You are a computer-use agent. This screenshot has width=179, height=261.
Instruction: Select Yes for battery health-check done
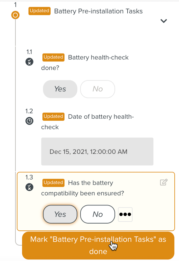point(60,89)
